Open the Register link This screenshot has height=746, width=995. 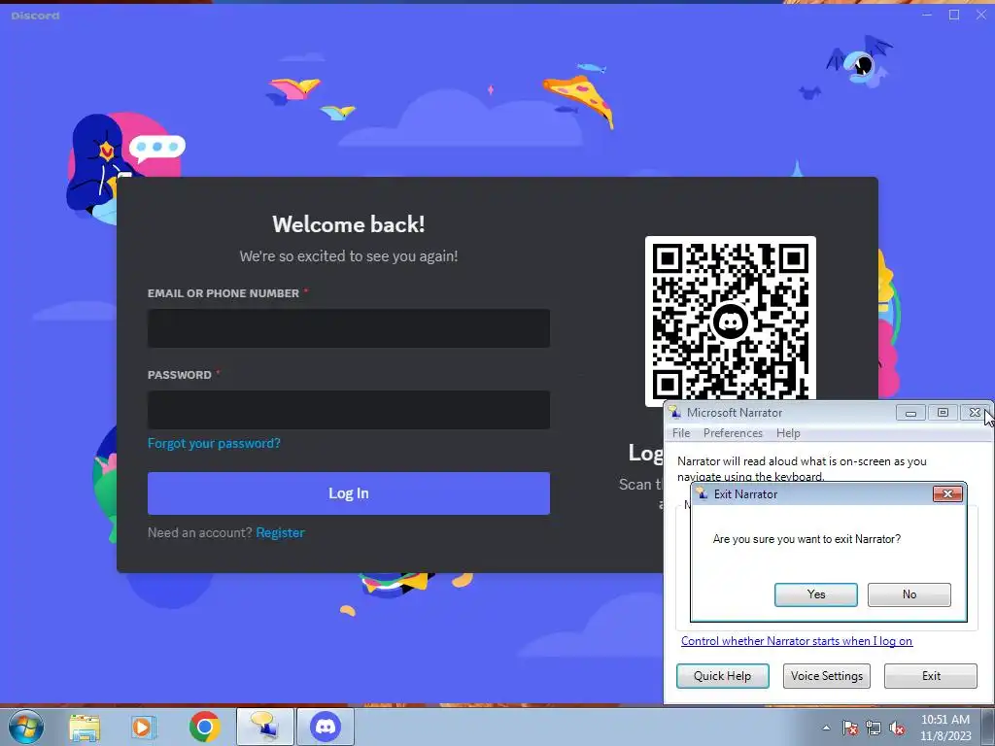click(x=281, y=533)
